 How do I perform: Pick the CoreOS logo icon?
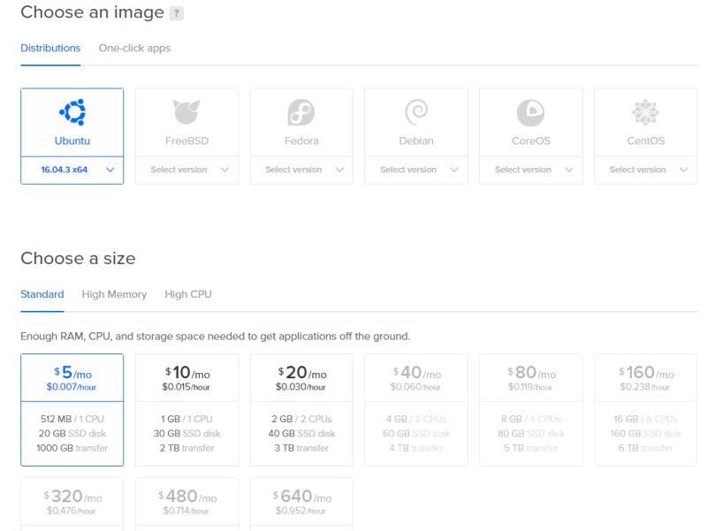click(531, 112)
